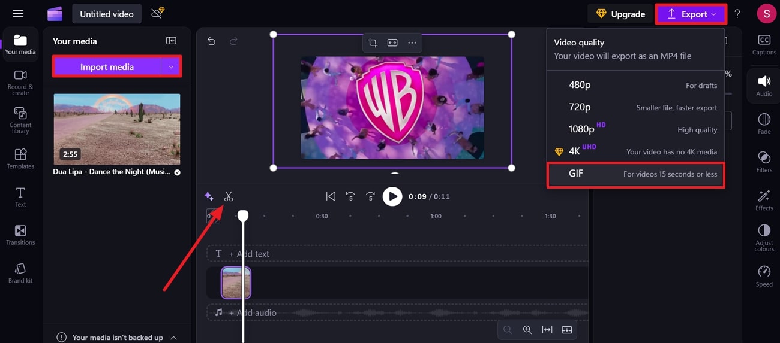The width and height of the screenshot is (780, 343).
Task: Open Brand kit panel
Action: [x=20, y=273]
